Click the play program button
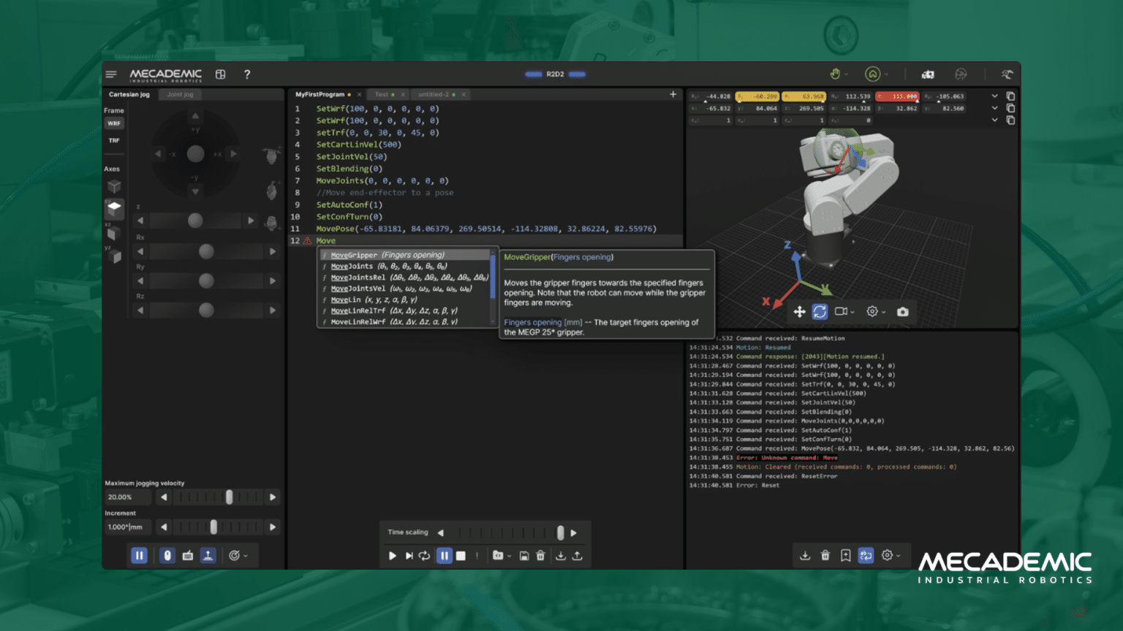The image size is (1123, 631). (x=393, y=556)
